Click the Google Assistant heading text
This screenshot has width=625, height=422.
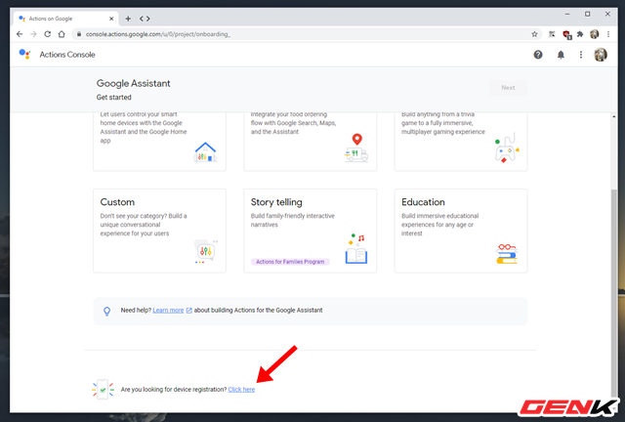pyautogui.click(x=133, y=83)
